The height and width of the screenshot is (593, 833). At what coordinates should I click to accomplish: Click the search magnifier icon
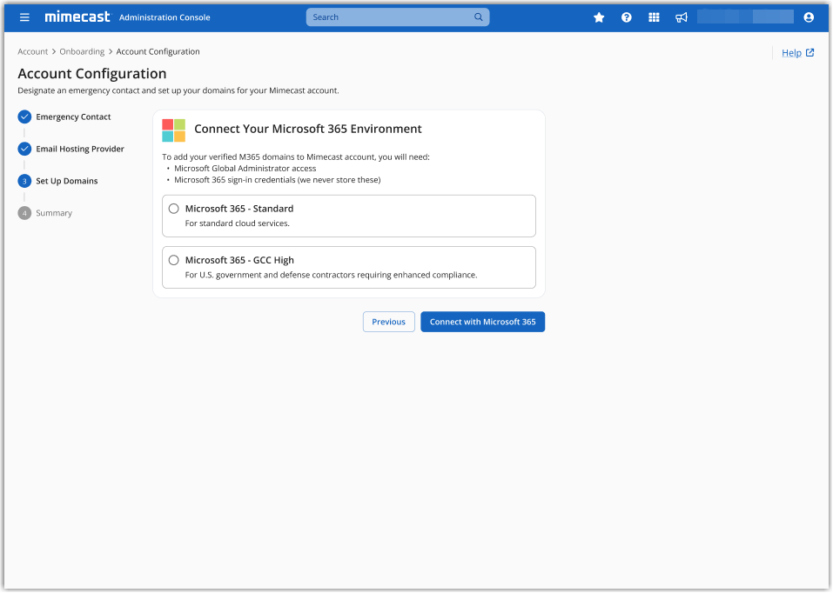click(479, 17)
